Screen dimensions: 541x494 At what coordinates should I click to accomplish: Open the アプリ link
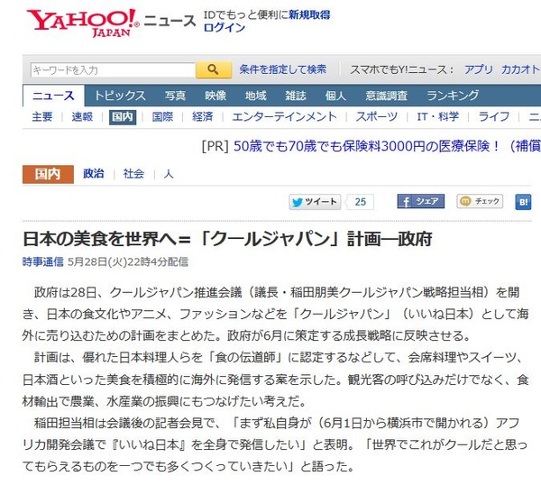point(479,69)
